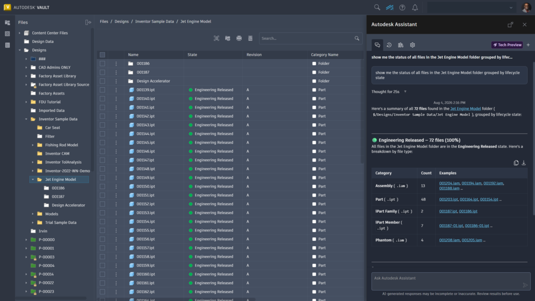Screen dimensions: 535x301
Task: Click the fourth file list toolbar icon
Action: click(250, 38)
